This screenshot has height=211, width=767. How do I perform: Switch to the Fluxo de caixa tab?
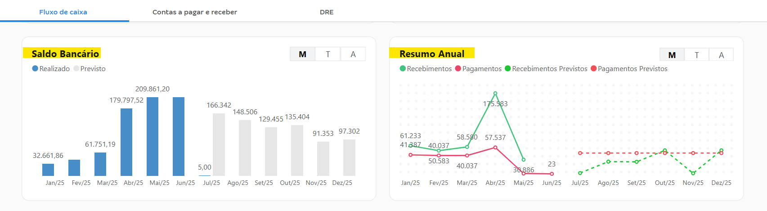(63, 12)
